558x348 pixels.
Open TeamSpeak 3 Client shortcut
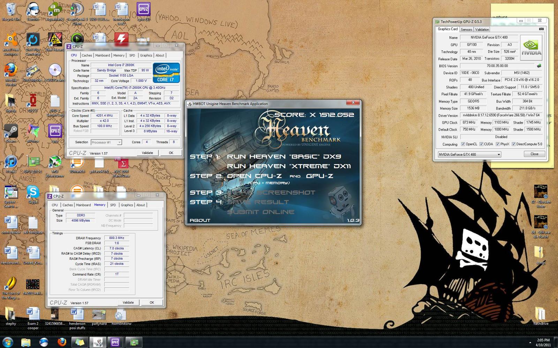77,14
